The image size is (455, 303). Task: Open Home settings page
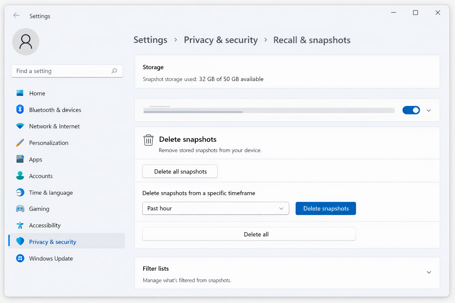pyautogui.click(x=37, y=94)
